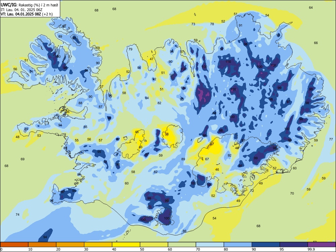Viewport: 336px width, 252px height.
Task: Click the humidity value '66' on the map
Action: 316,43
